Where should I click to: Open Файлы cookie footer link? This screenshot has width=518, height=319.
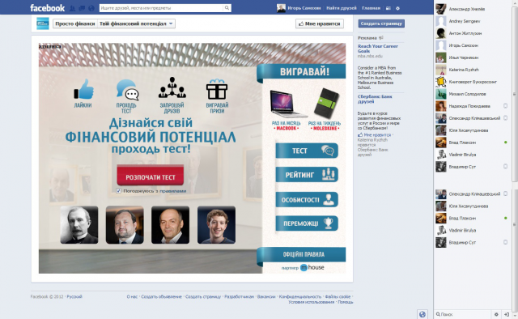coord(338,296)
